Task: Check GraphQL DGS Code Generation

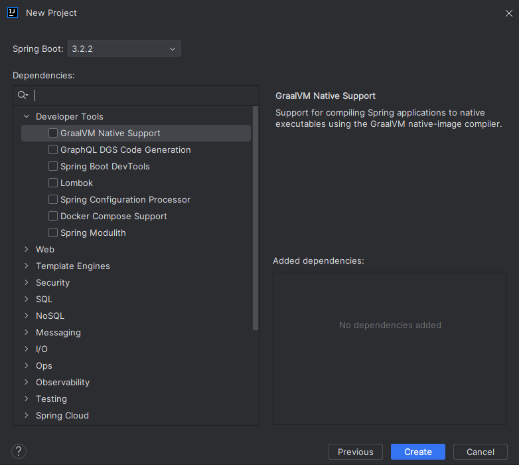Action: pyautogui.click(x=53, y=149)
